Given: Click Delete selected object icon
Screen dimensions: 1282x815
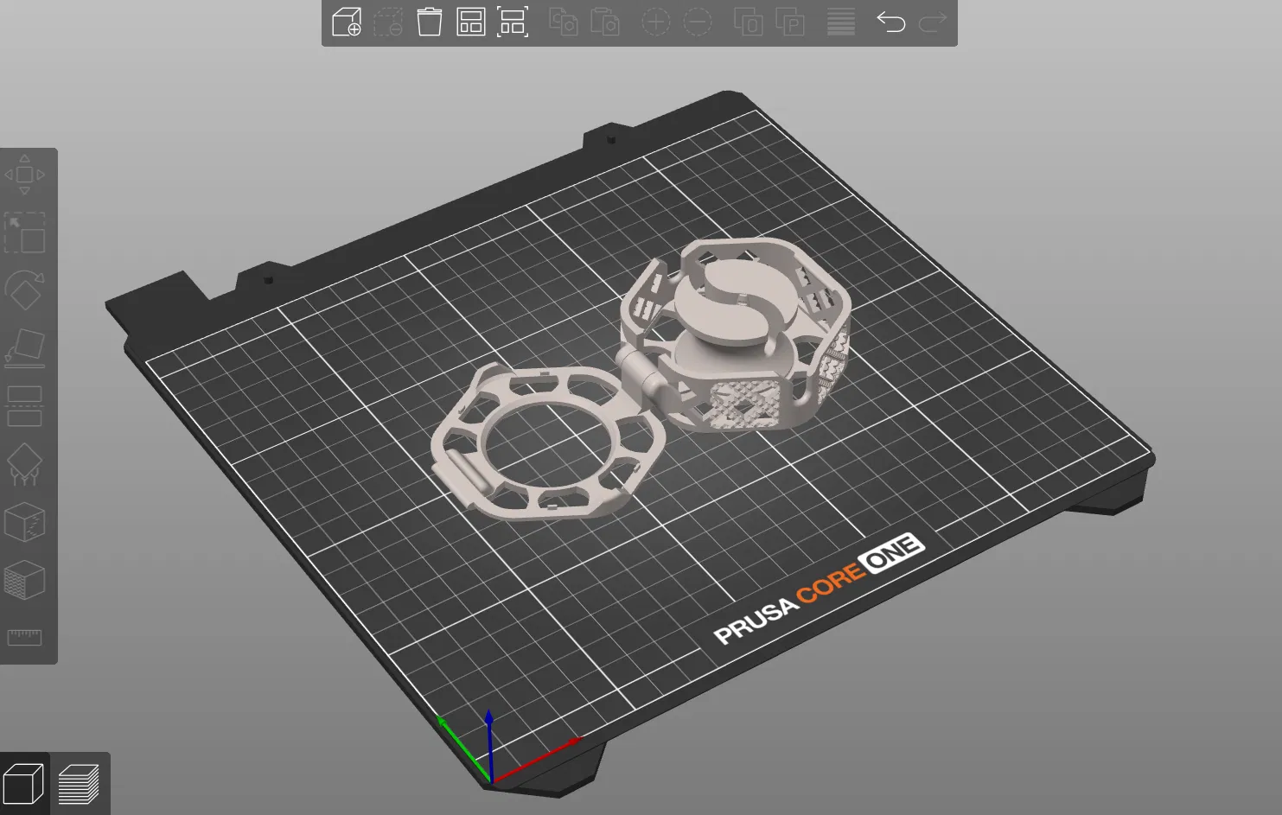Looking at the screenshot, I should click(388, 22).
